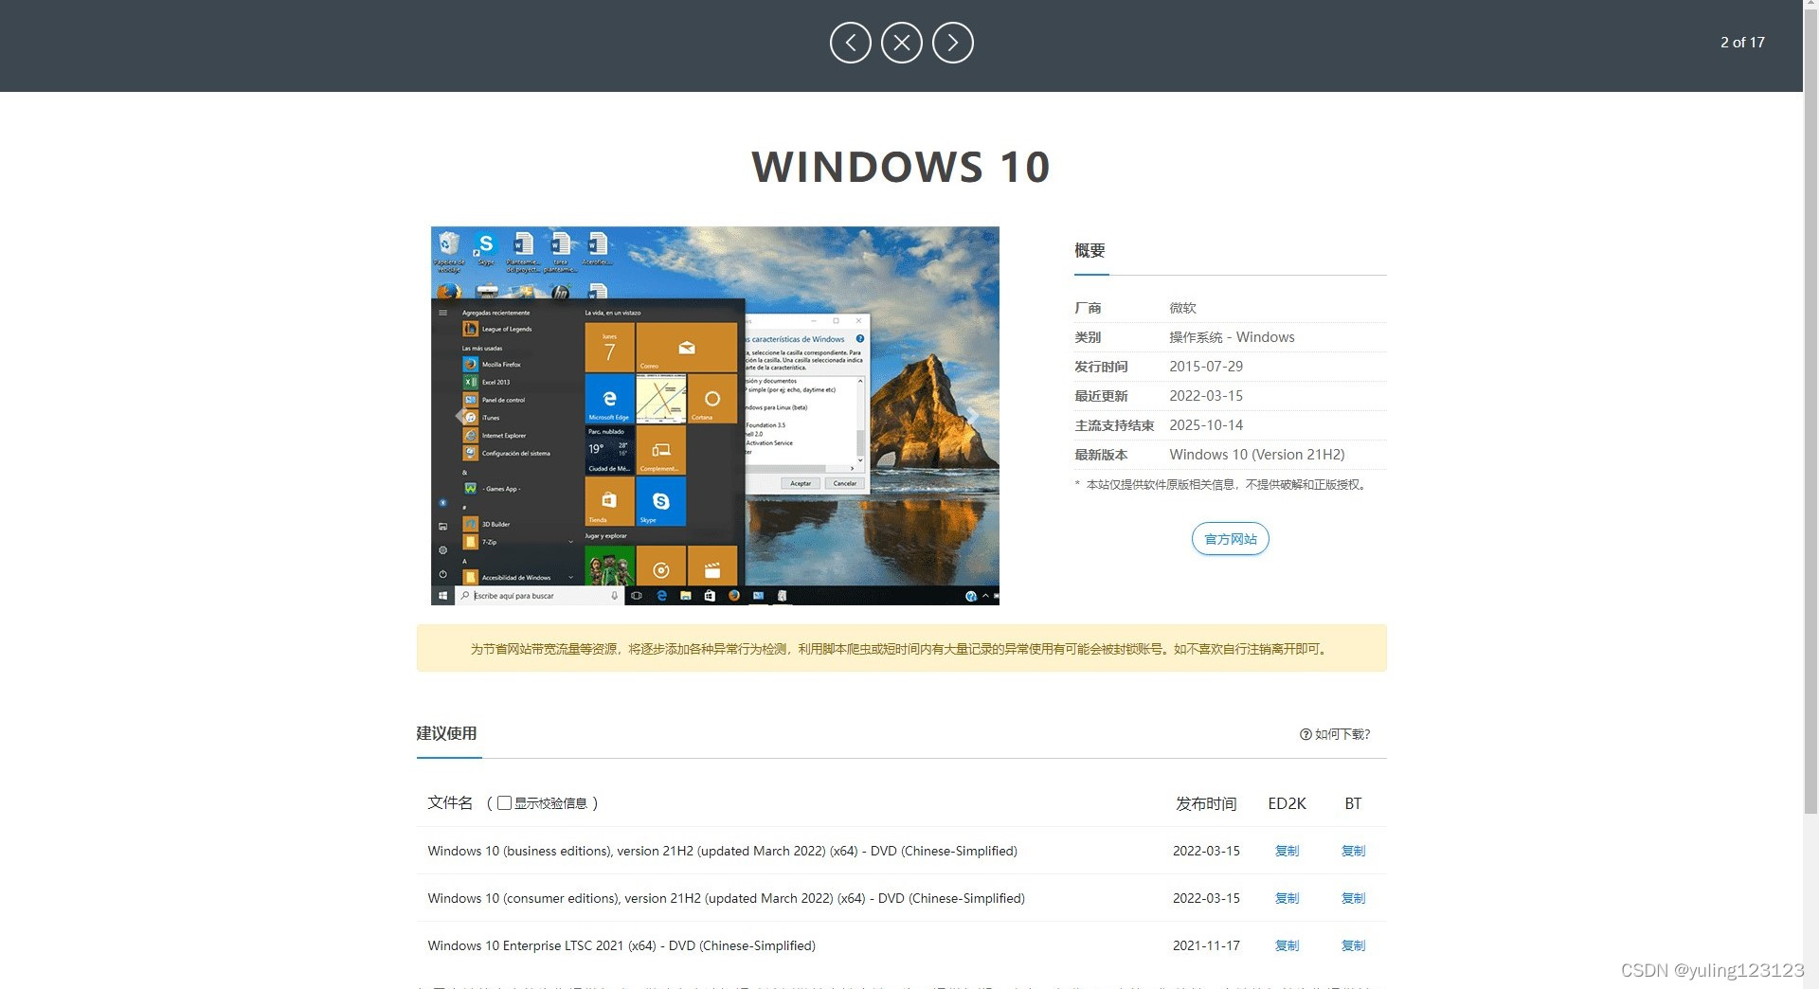
Task: Click the Windows 10 Enterprise LTSC 2021 file name
Action: point(621,945)
